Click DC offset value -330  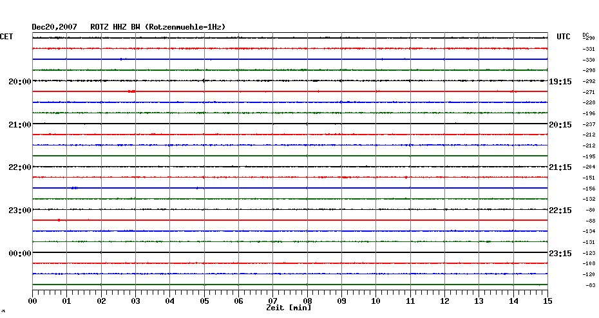[x=589, y=60]
